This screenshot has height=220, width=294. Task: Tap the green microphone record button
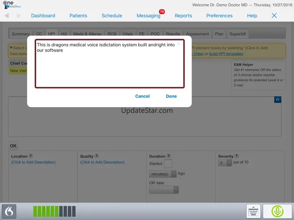(277, 211)
